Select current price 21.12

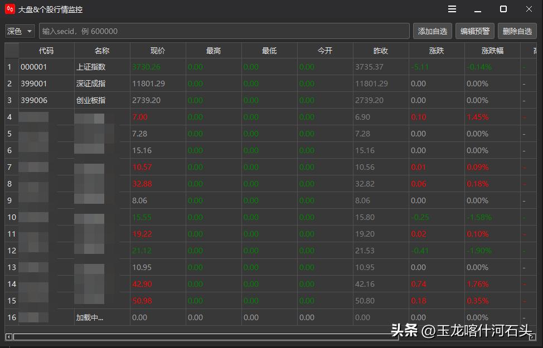pyautogui.click(x=158, y=251)
